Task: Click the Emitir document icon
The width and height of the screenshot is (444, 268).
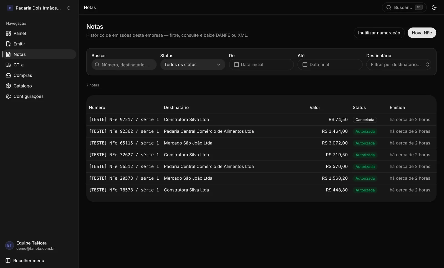Action: (x=8, y=44)
